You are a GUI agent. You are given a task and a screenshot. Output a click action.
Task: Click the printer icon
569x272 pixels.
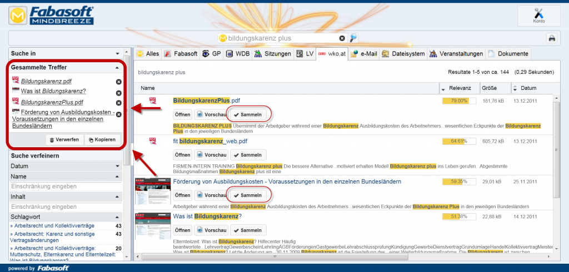(552, 38)
